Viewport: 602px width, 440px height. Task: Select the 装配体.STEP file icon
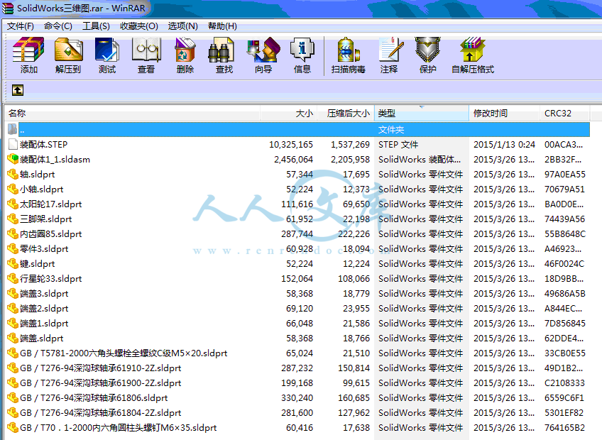click(x=13, y=144)
